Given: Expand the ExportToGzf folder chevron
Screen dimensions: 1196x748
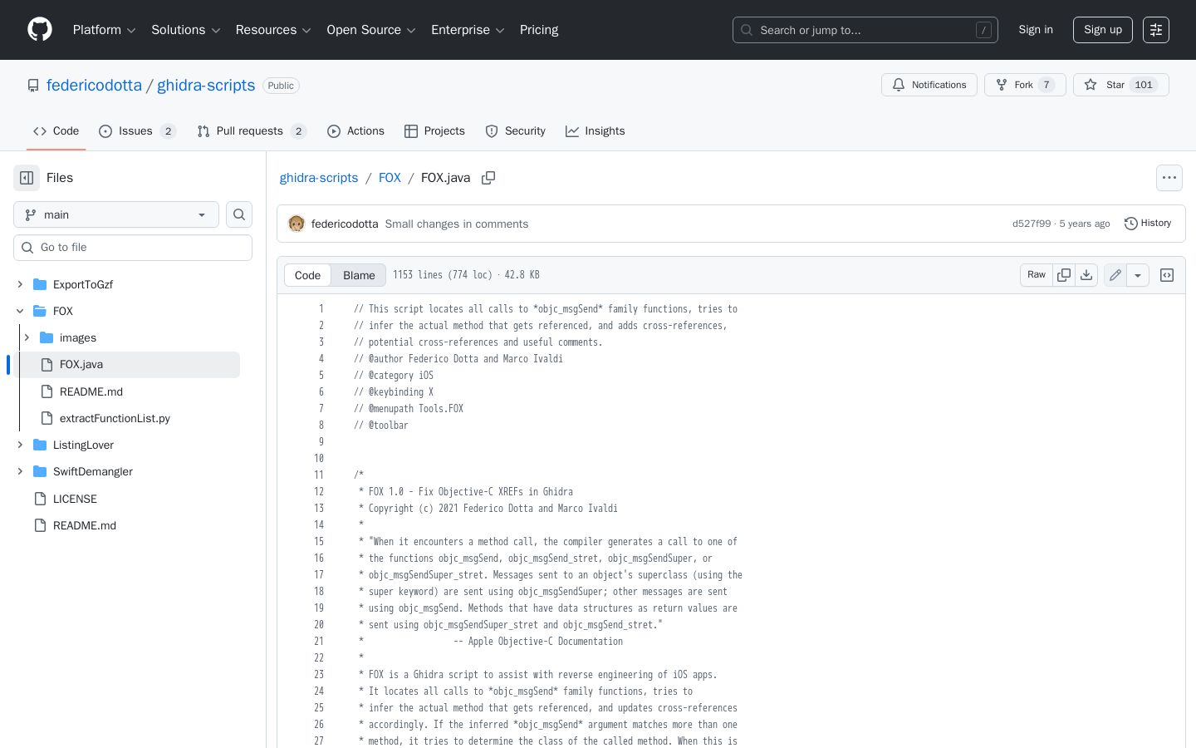Looking at the screenshot, I should point(20,284).
